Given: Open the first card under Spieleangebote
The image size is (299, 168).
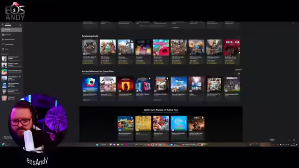Looking at the screenshot, I should 90,52.
